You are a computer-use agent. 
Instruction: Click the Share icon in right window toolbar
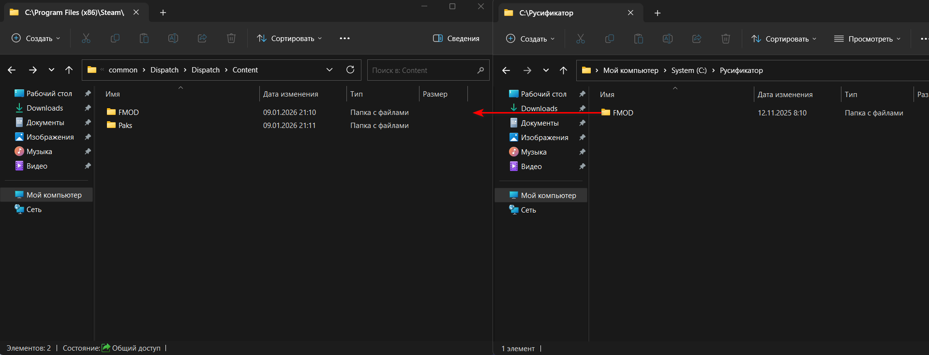[x=697, y=39]
